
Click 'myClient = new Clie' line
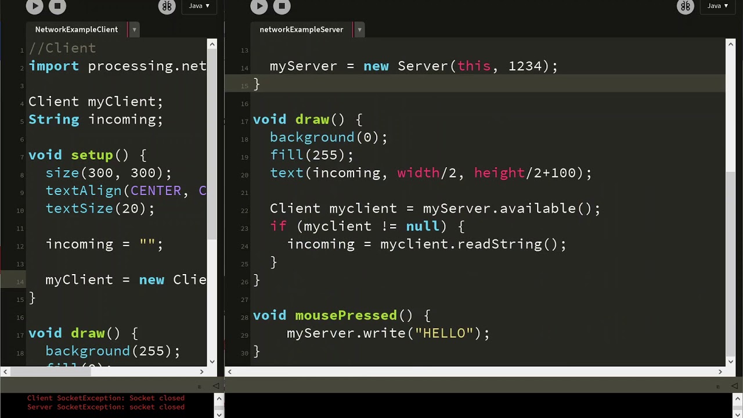126,280
